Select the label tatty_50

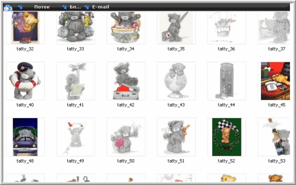click(x=126, y=161)
